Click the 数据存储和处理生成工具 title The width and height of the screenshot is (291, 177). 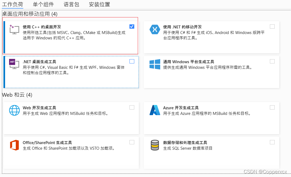coord(185,142)
